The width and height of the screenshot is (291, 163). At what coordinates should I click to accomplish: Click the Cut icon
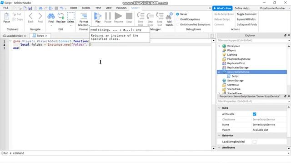[x=14, y=14]
